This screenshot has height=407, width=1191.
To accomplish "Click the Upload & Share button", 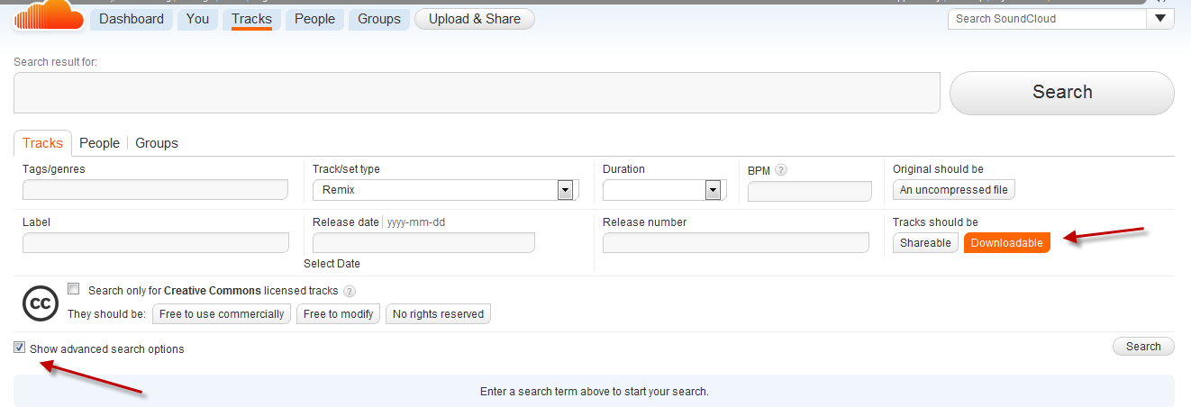I will (475, 19).
